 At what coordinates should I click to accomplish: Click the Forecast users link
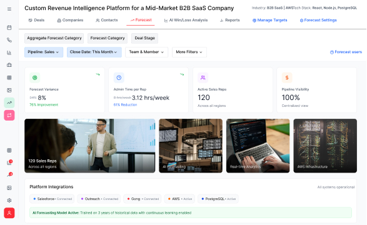tap(346, 52)
